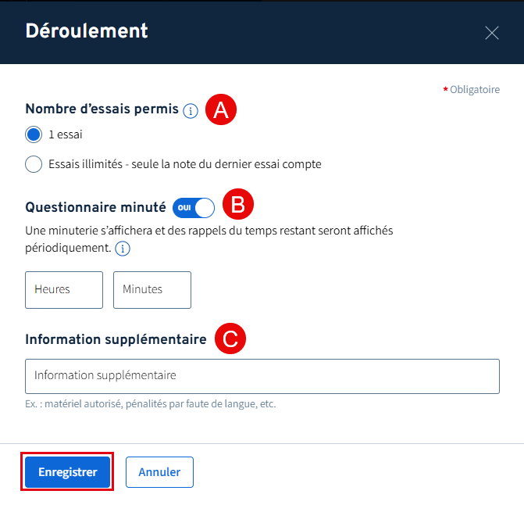Click the Minutes input field
The height and width of the screenshot is (505, 524).
pyautogui.click(x=152, y=290)
